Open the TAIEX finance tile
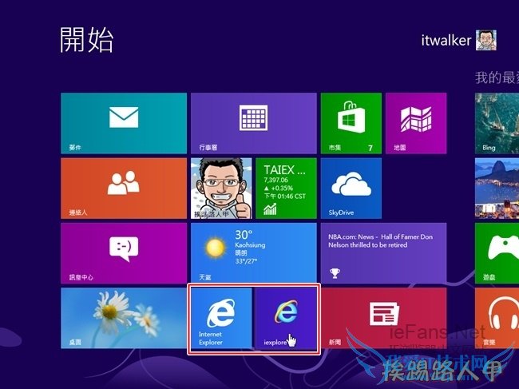The width and height of the screenshot is (519, 389). point(286,188)
